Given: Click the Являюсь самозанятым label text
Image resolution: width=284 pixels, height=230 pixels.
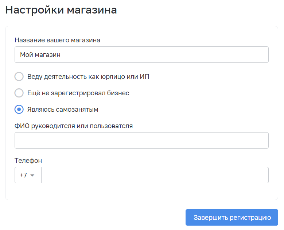Looking at the screenshot, I should point(62,110).
